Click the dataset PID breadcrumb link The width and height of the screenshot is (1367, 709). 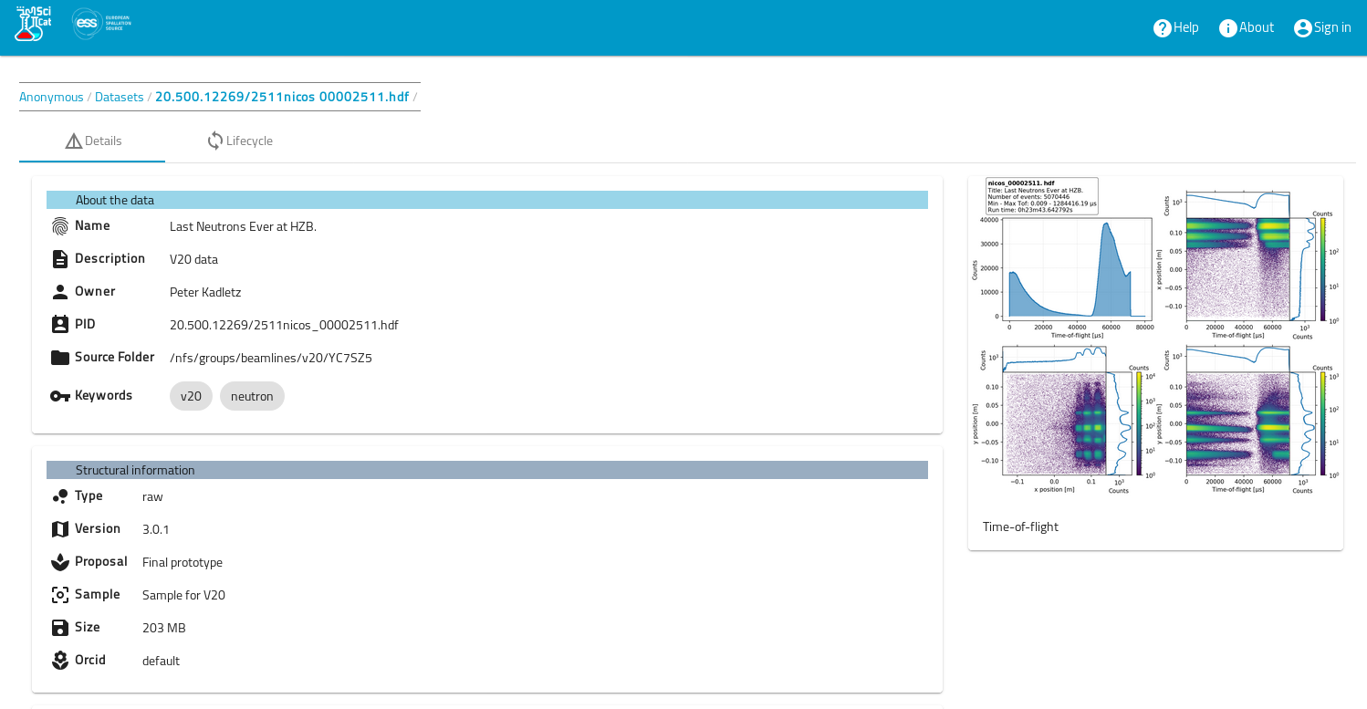coord(282,97)
